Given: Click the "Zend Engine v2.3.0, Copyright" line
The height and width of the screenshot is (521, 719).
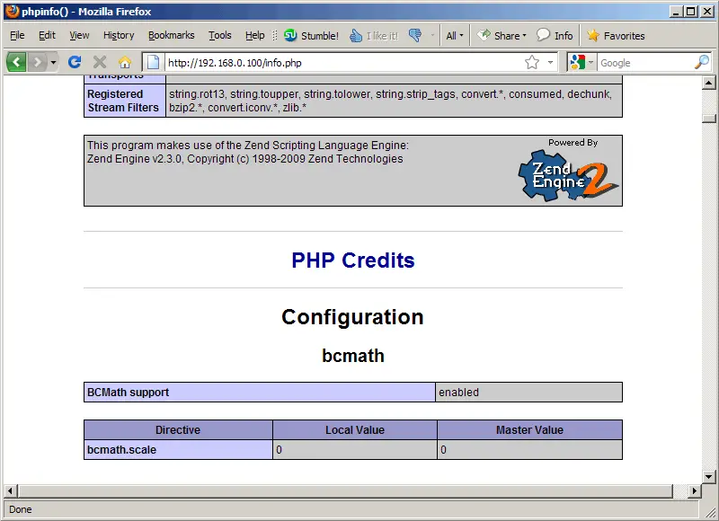Looking at the screenshot, I should [244, 158].
